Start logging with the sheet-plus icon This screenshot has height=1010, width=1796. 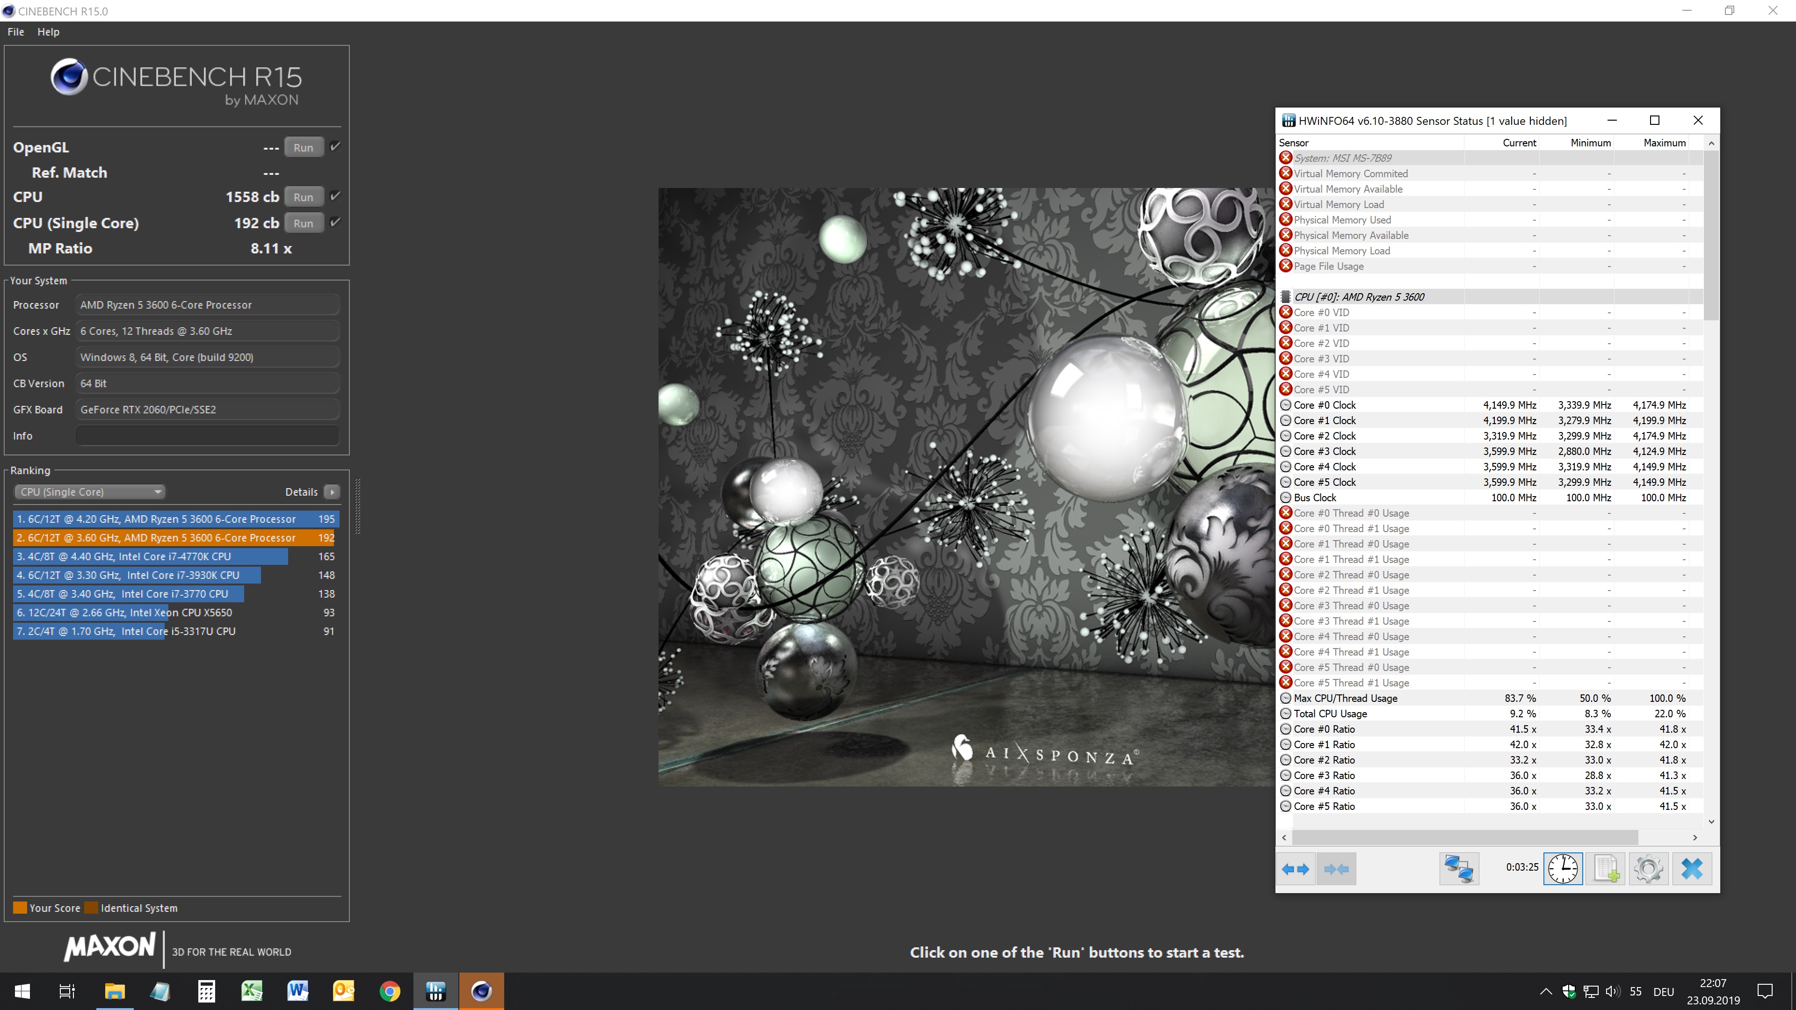(x=1606, y=868)
